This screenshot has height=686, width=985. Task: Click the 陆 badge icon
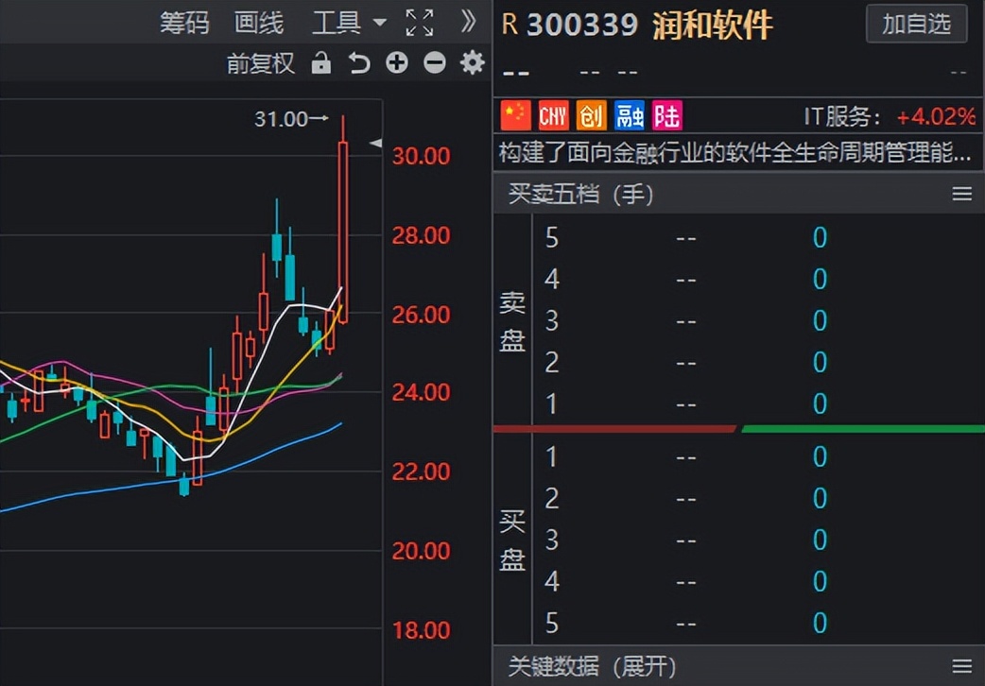(665, 114)
